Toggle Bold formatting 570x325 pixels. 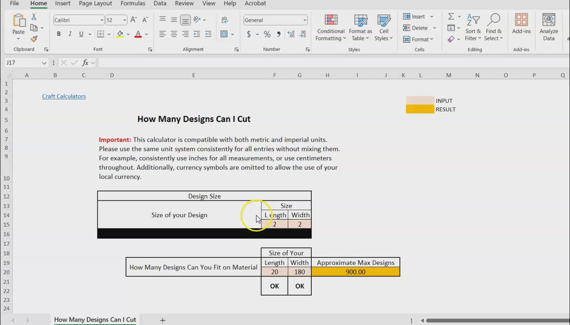coord(59,34)
